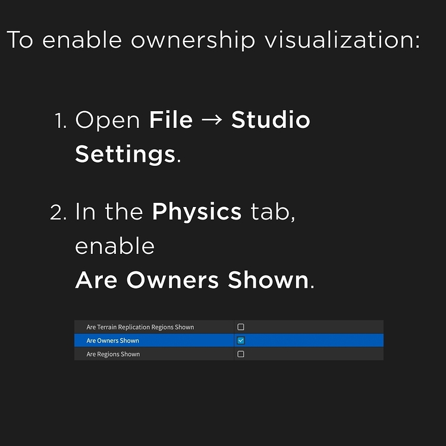
Task: Click the bold word File in step 1
Action: pyautogui.click(x=171, y=120)
